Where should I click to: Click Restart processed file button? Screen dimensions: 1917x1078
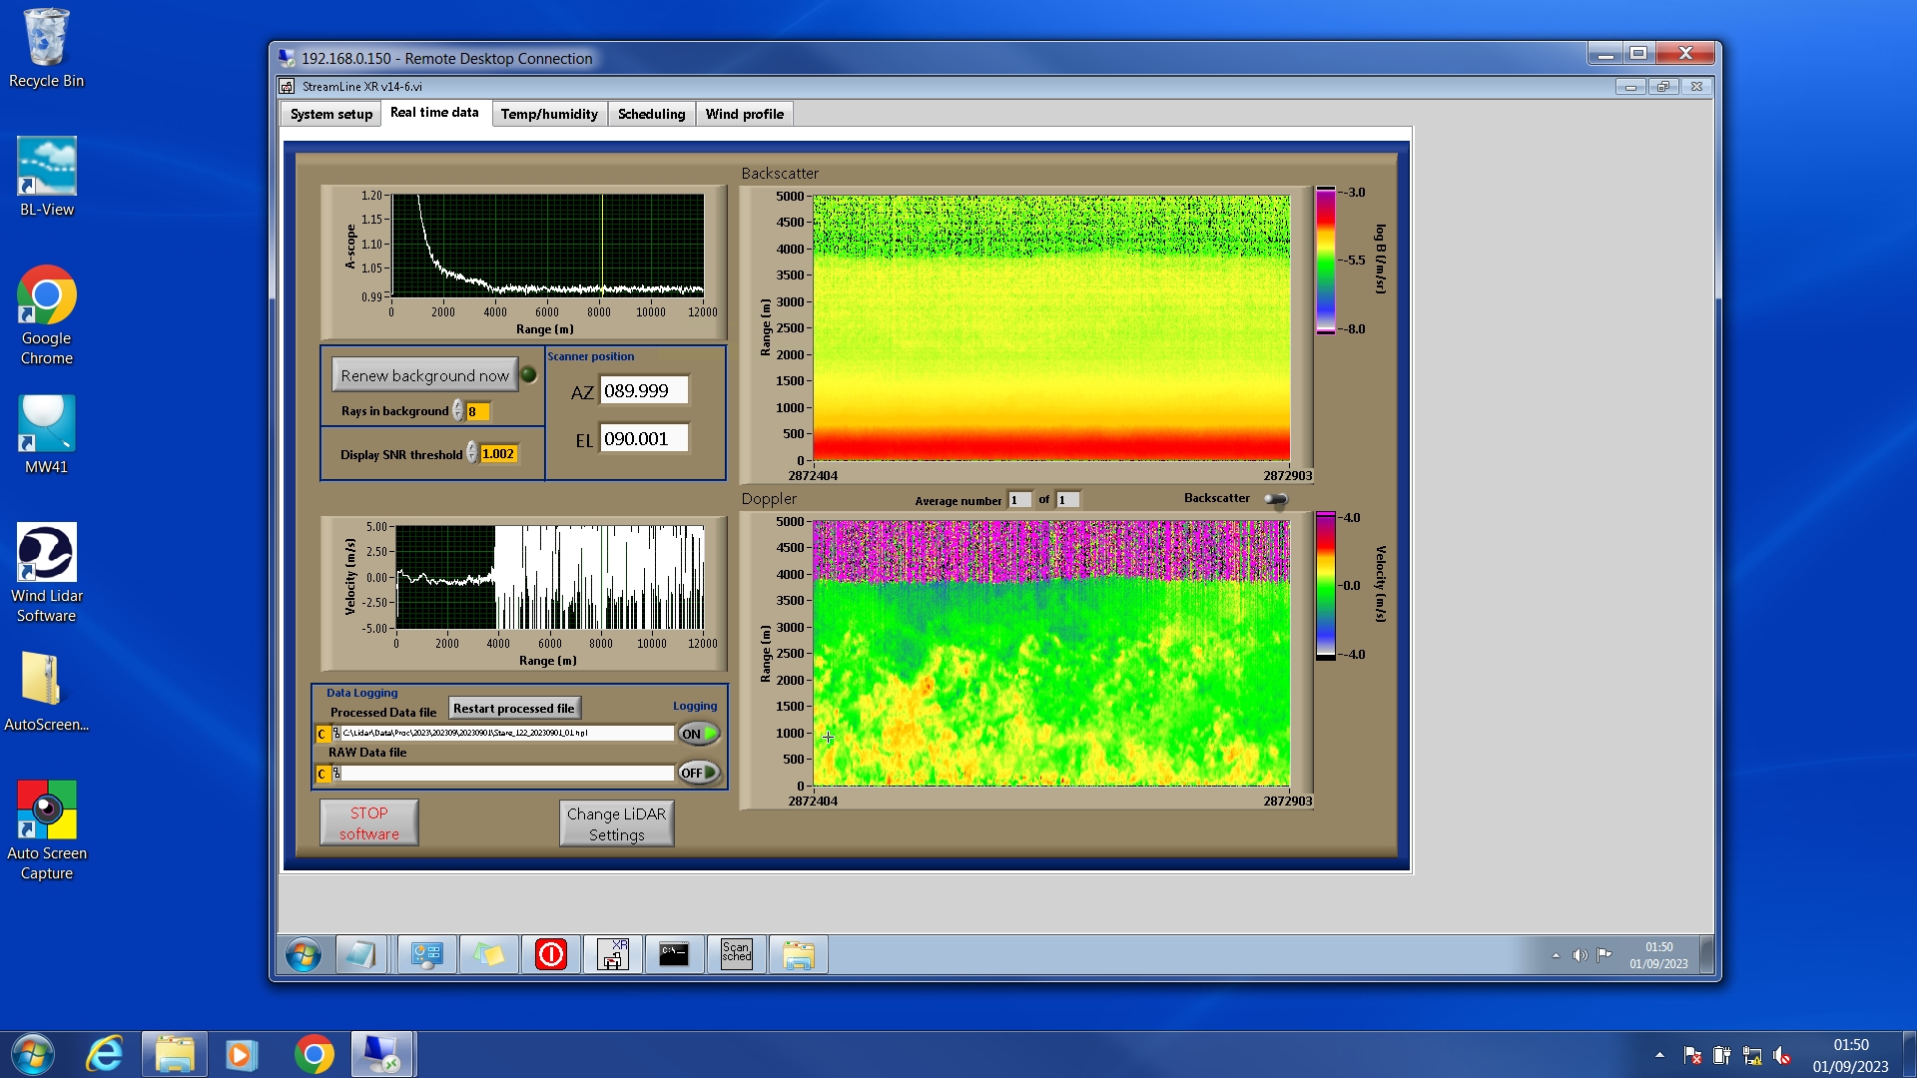[513, 709]
